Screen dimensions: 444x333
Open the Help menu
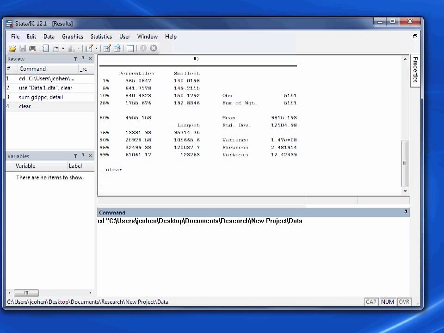point(171,37)
